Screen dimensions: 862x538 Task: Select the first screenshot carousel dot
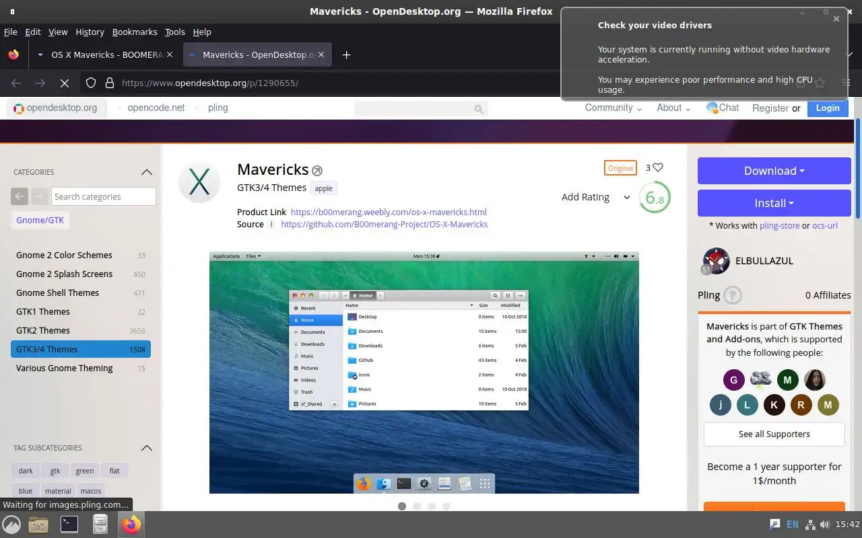coord(402,506)
